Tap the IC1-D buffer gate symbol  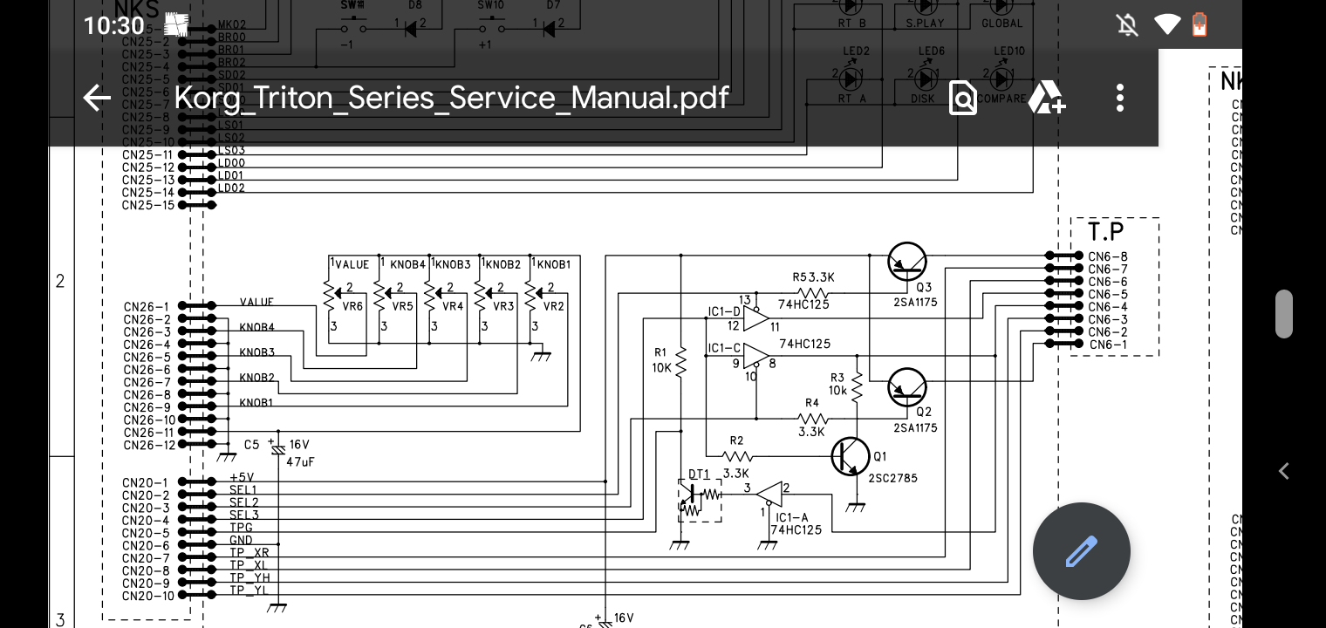(755, 317)
